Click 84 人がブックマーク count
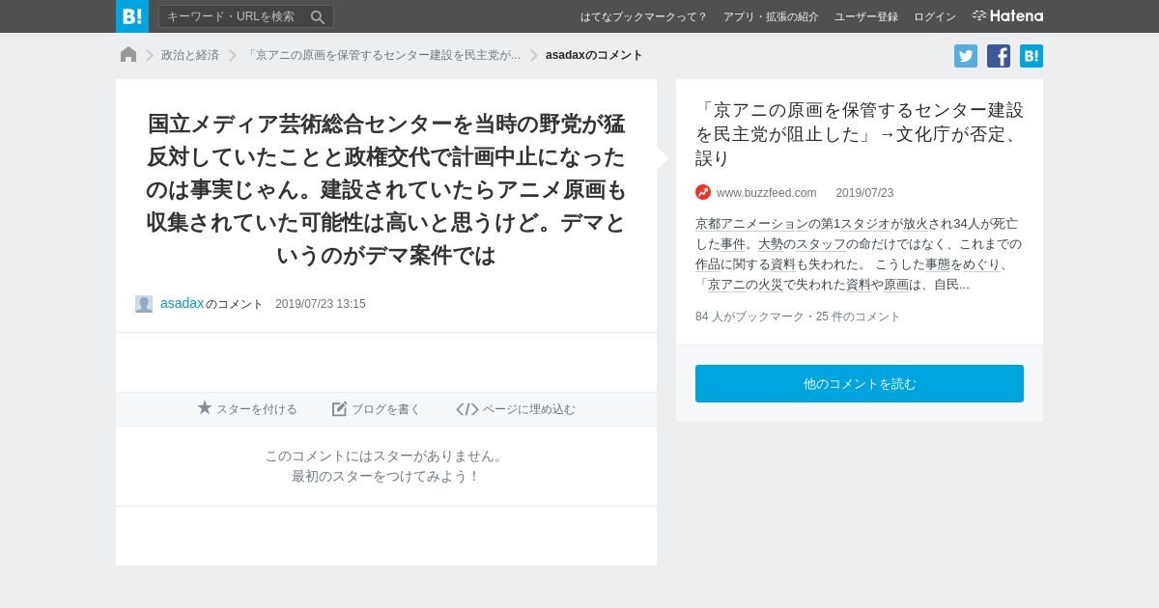This screenshot has width=1159, height=608. click(x=749, y=317)
